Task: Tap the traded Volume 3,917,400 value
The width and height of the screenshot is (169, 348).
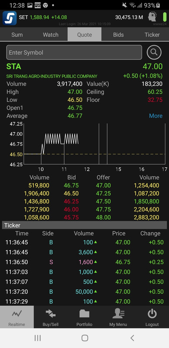Action: (70, 84)
